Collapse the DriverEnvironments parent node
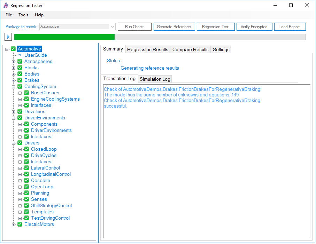Viewport: 316px width, 244px height. pyautogui.click(x=13, y=118)
